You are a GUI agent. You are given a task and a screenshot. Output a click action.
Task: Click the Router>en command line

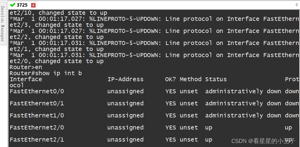click(x=26, y=67)
